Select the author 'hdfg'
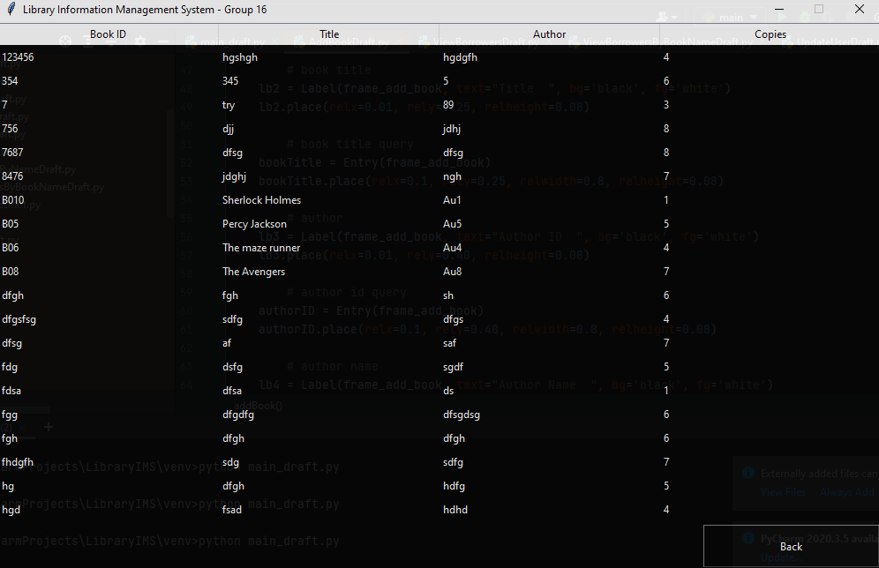This screenshot has height=568, width=879. (x=455, y=486)
